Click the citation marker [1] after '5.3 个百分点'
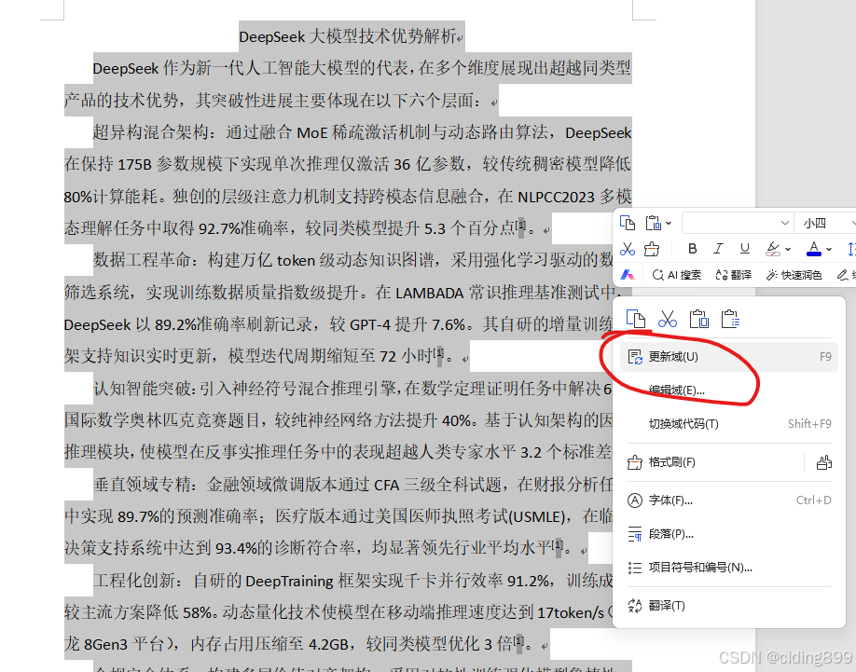856x672 pixels. [521, 225]
